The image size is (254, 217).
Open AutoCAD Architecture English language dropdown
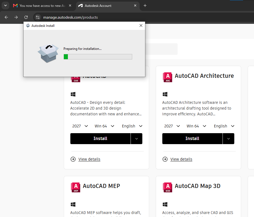tap(224, 126)
